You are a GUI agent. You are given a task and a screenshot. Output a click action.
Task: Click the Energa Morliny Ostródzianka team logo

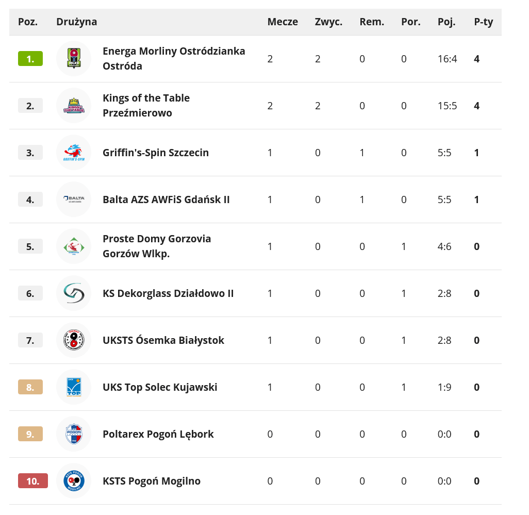[74, 59]
